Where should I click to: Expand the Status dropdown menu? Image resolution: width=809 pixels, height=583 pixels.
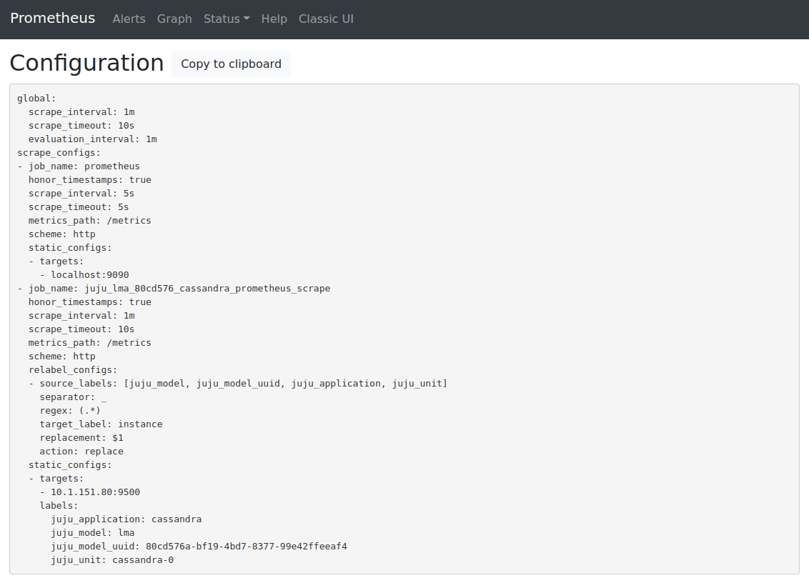pos(227,19)
